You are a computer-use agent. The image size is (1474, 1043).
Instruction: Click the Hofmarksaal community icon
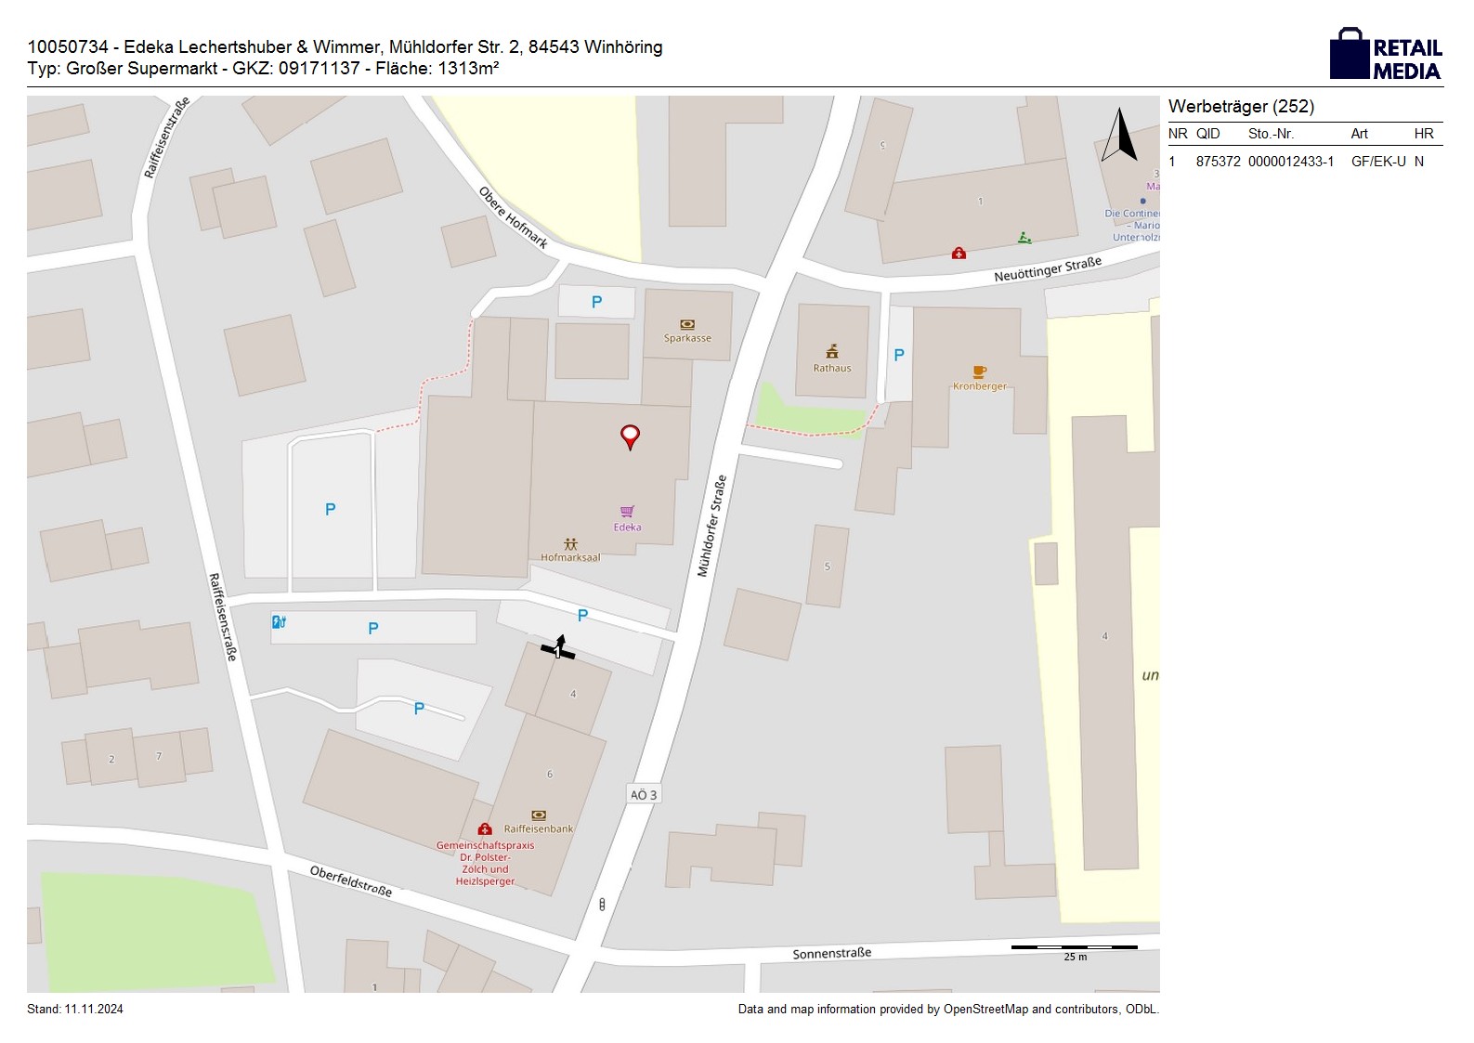(570, 544)
